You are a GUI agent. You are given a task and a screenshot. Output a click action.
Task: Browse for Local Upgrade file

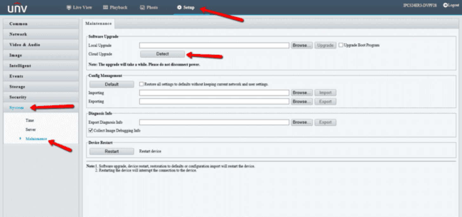(x=302, y=45)
